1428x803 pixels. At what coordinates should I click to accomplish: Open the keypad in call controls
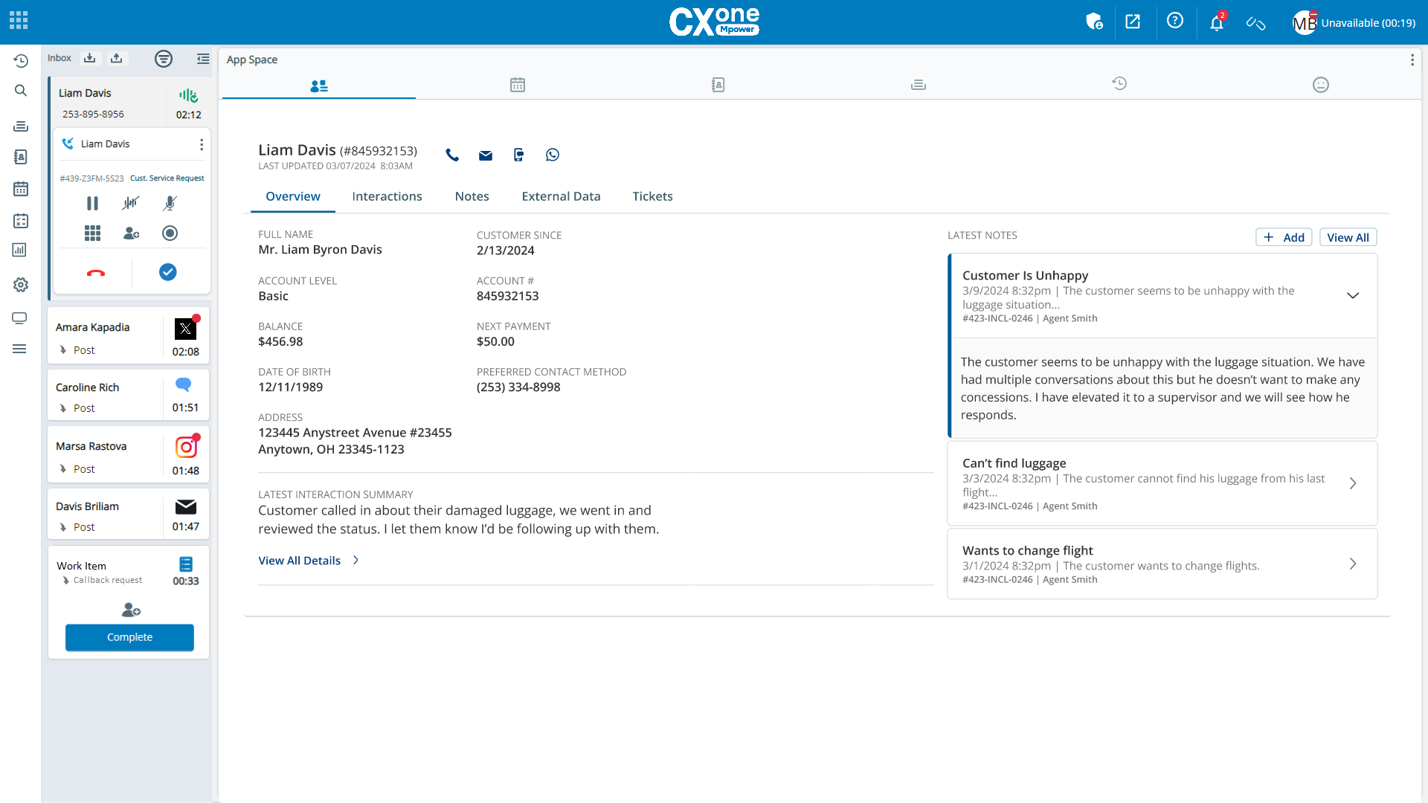click(x=92, y=233)
